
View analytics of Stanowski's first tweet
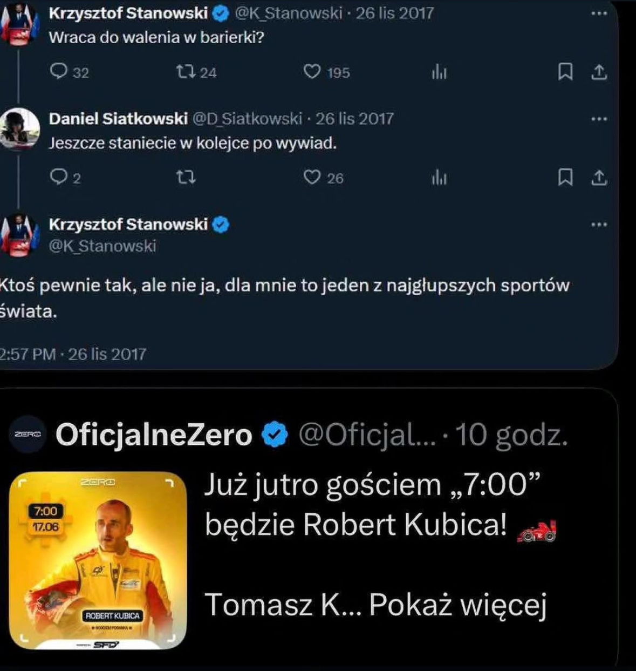[x=439, y=72]
